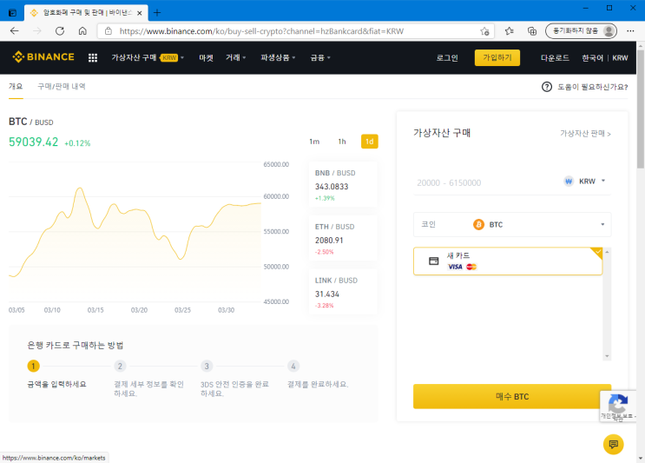
Task: Add page to favorites star icon
Action: tap(484, 31)
